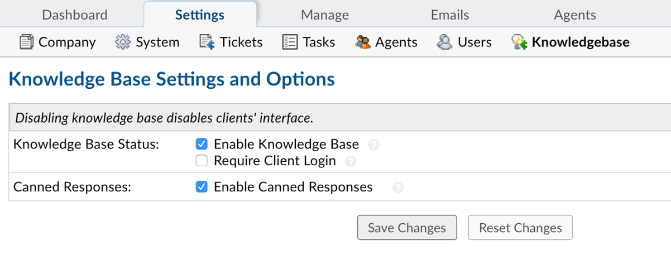This screenshot has width=671, height=255.
Task: Disable the Enable Canned Responses checkbox
Action: click(202, 187)
